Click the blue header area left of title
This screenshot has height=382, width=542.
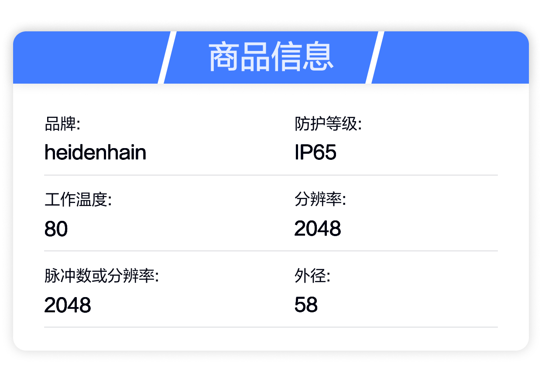[x=87, y=57]
